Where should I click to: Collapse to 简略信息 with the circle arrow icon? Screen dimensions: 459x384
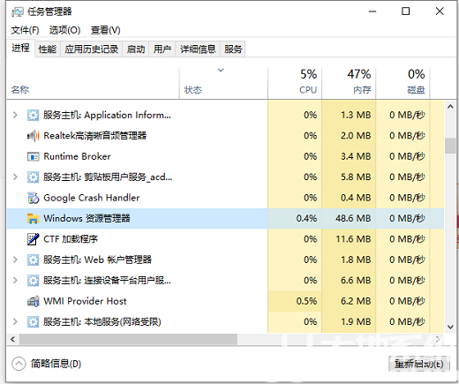pyautogui.click(x=19, y=364)
